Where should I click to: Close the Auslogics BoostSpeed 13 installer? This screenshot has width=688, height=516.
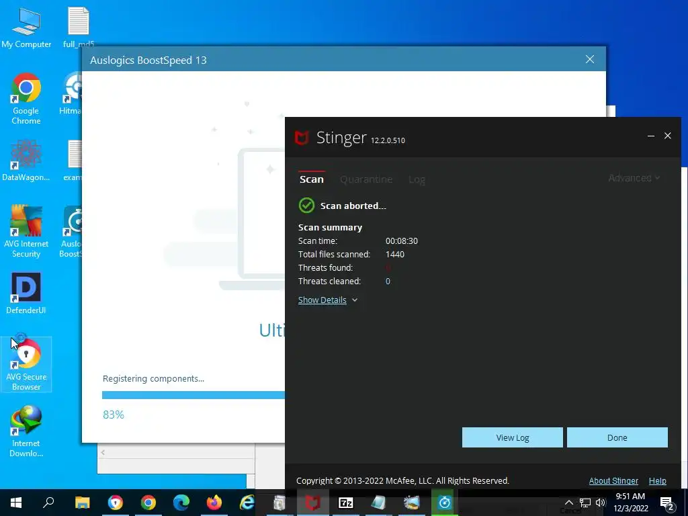tap(590, 59)
